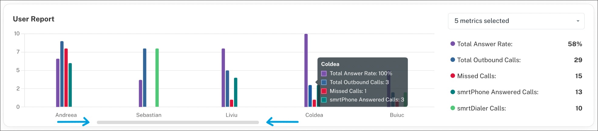Image resolution: width=598 pixels, height=131 pixels.
Task: Click purple Total Answer Rate legend dot
Action: pyautogui.click(x=453, y=44)
